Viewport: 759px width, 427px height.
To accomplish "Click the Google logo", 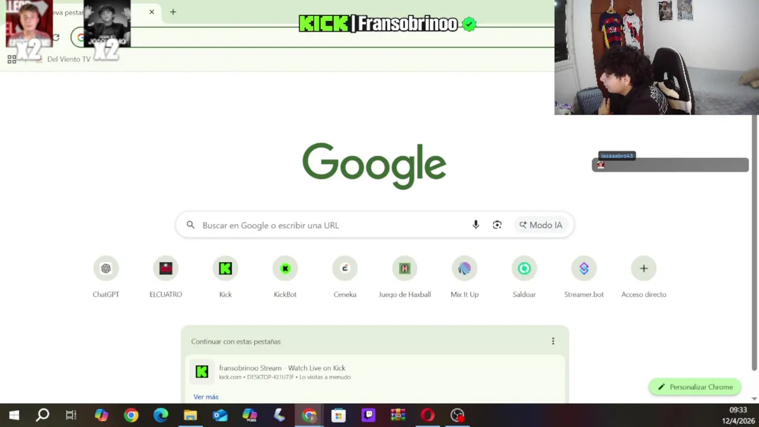I will (374, 165).
